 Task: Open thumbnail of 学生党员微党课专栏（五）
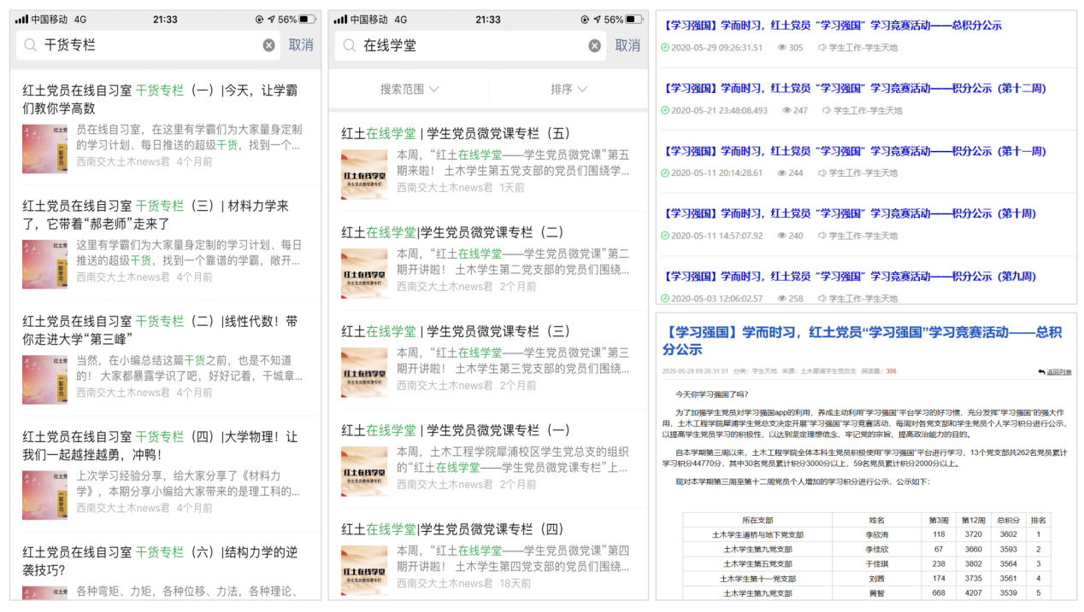363,175
